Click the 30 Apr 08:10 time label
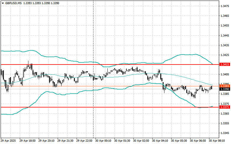Viewport: 231px width, 144px height. 217,141
